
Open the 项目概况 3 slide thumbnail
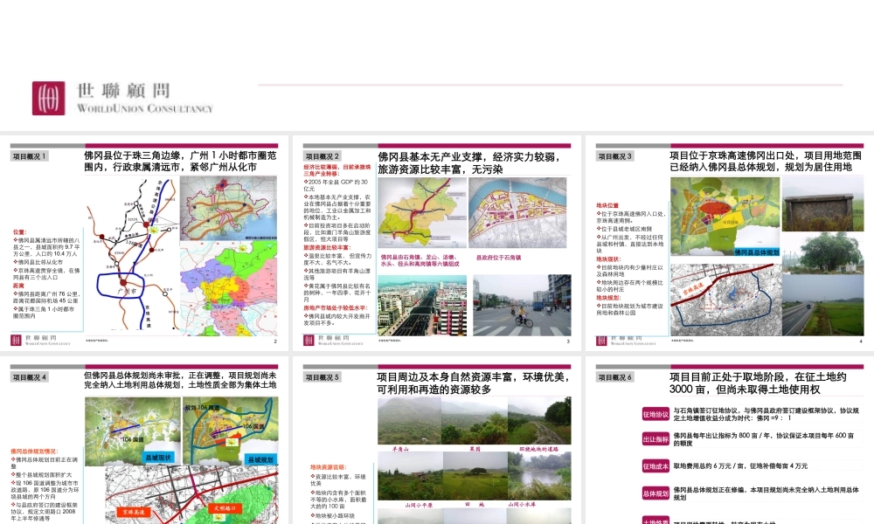[730, 243]
